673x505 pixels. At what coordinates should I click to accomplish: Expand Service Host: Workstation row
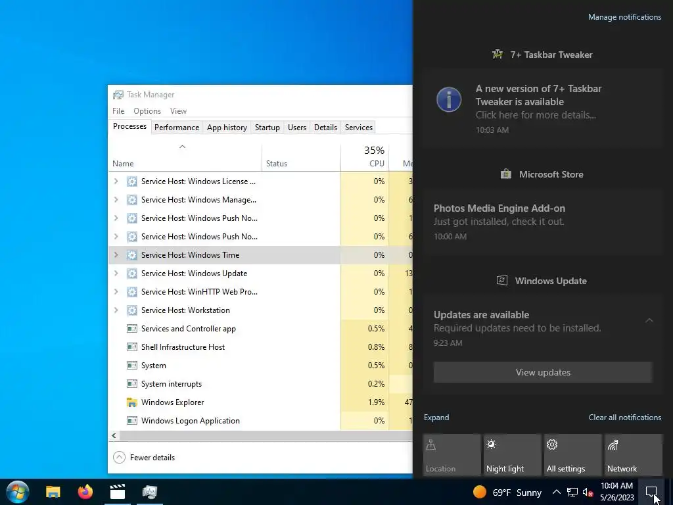point(116,310)
